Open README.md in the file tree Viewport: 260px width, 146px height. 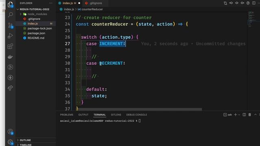36,38
